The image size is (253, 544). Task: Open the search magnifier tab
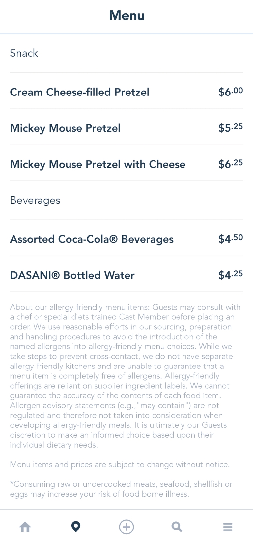(x=177, y=527)
